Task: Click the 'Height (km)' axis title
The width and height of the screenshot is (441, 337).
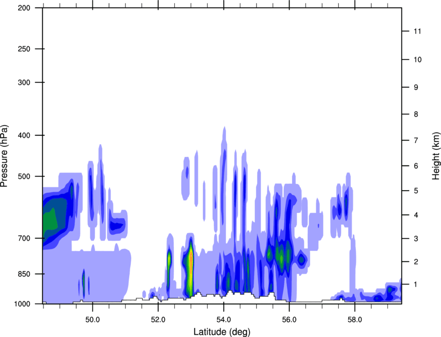Action: click(436, 156)
